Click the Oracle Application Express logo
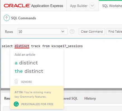Screen dimensions: 122x111 tap(34, 6)
